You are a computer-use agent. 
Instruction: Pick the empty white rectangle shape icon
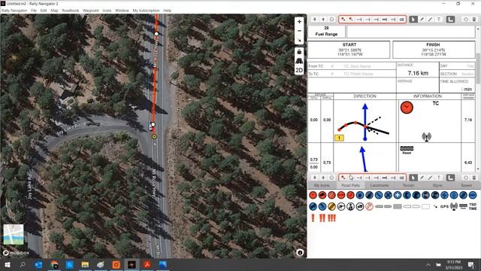pyautogui.click(x=425, y=206)
